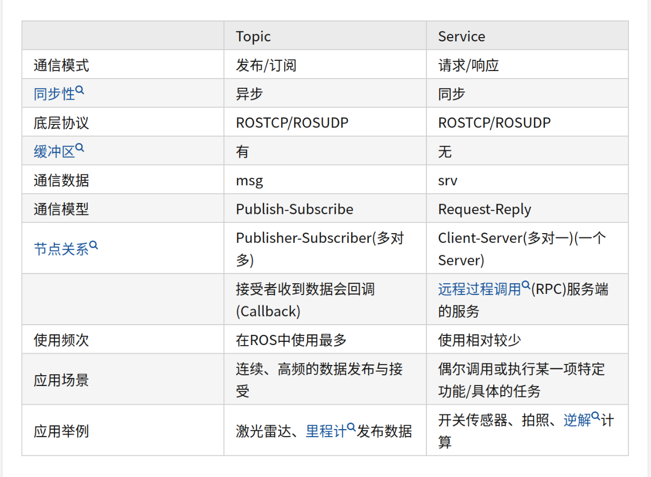651x477 pixels.
Task: Open the 缓冲区 link
Action: (x=54, y=152)
